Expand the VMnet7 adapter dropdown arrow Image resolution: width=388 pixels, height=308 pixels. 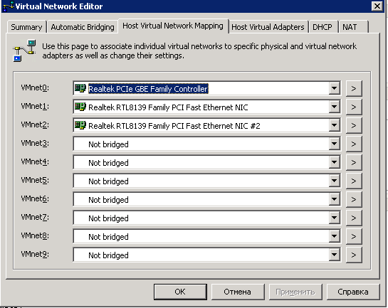tap(334, 218)
